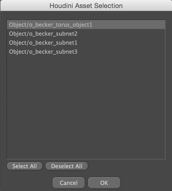Highlight the torus_object1 asset row
The width and height of the screenshot is (172, 191).
click(x=86, y=24)
